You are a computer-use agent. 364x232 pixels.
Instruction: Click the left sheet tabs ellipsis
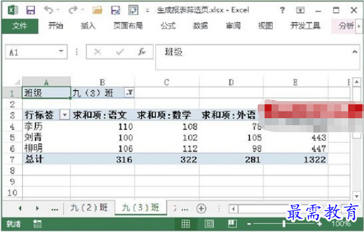(54, 209)
